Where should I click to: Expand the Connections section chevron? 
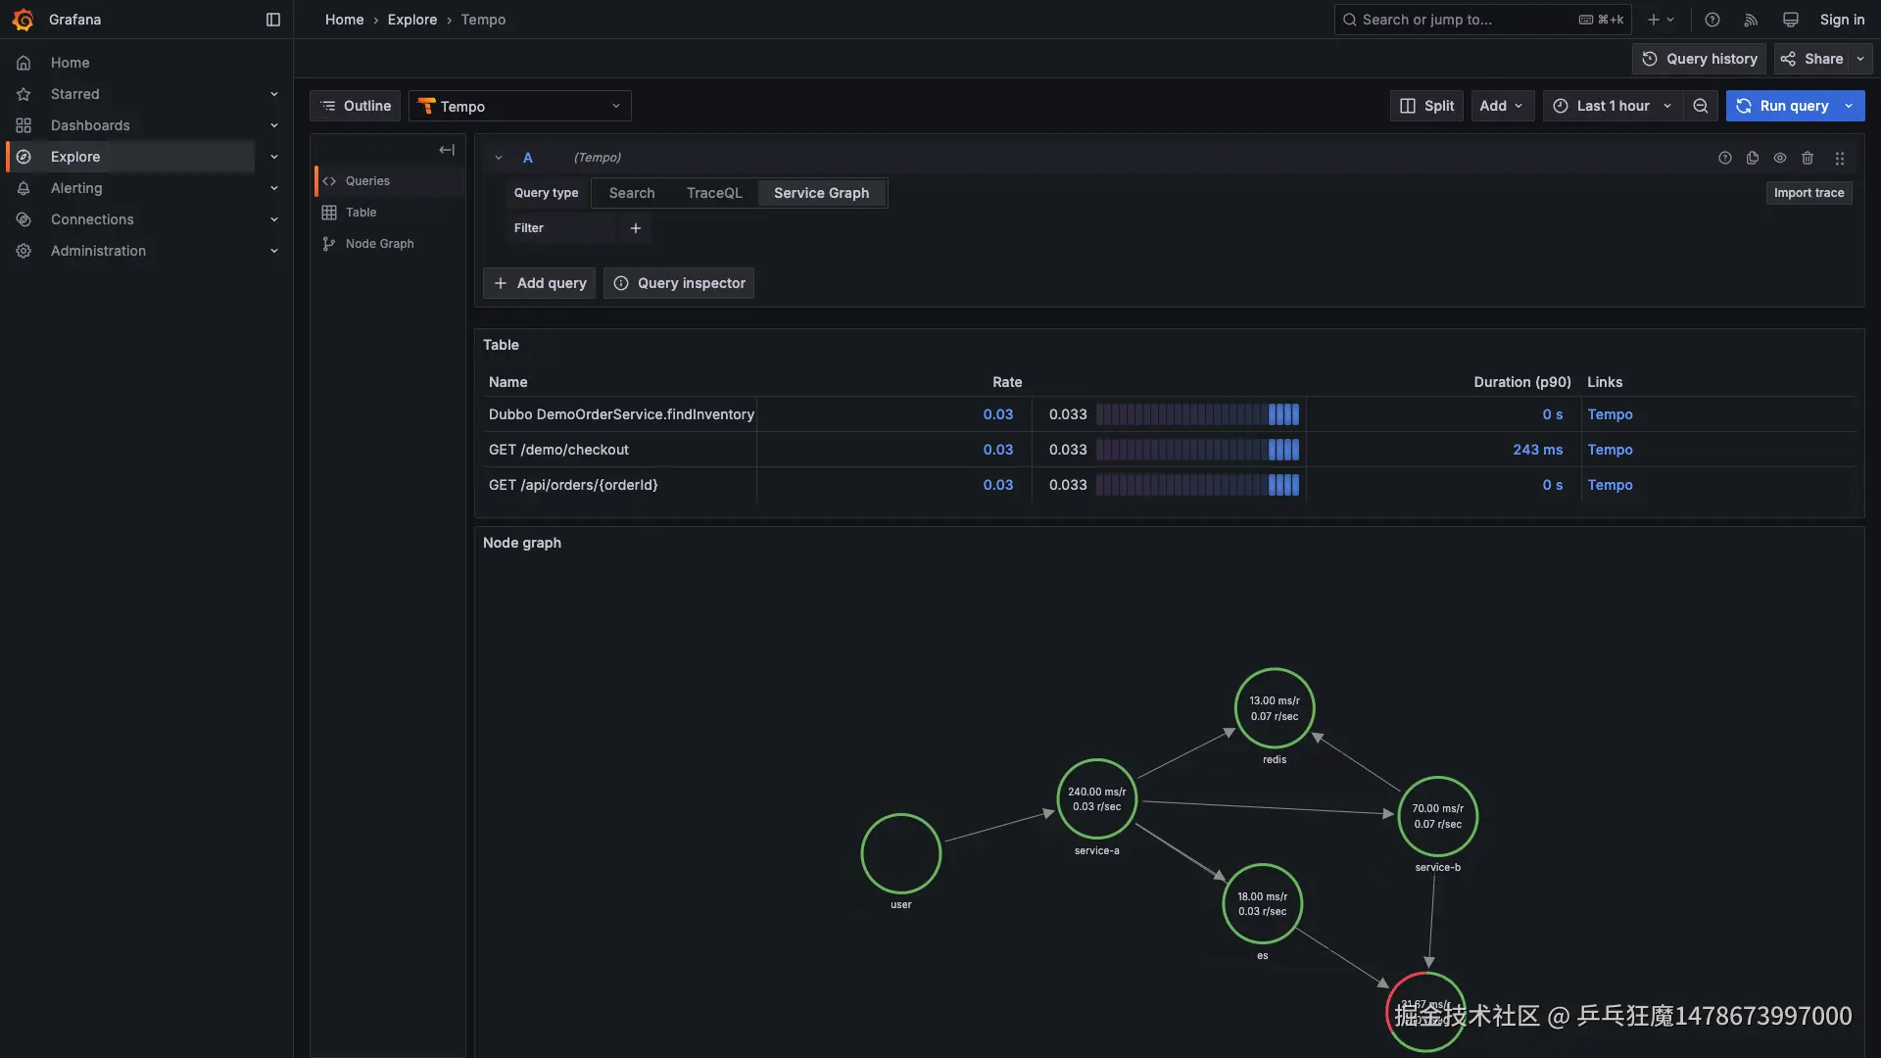coord(274,219)
